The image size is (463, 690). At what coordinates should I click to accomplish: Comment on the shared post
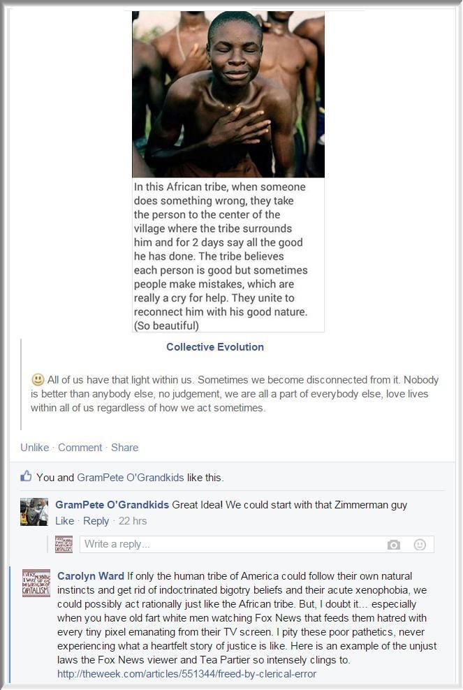(80, 448)
